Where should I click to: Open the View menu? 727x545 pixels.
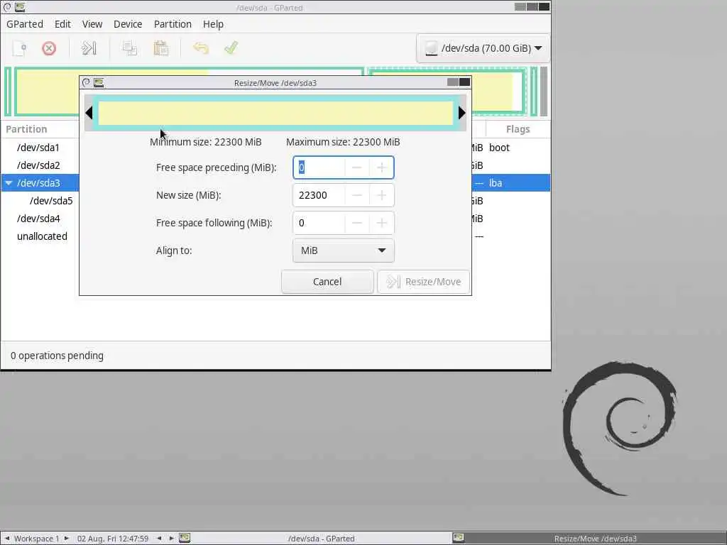pos(92,24)
